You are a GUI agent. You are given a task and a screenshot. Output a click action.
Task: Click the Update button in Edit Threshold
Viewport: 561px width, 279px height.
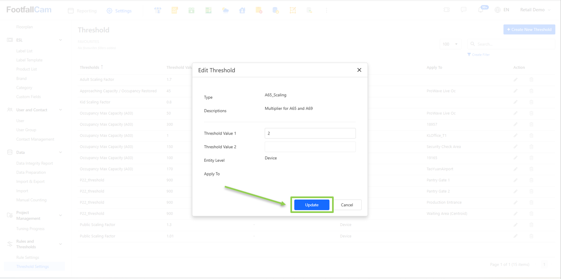coord(312,205)
